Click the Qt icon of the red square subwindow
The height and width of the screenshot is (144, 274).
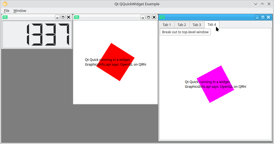coord(77,17)
